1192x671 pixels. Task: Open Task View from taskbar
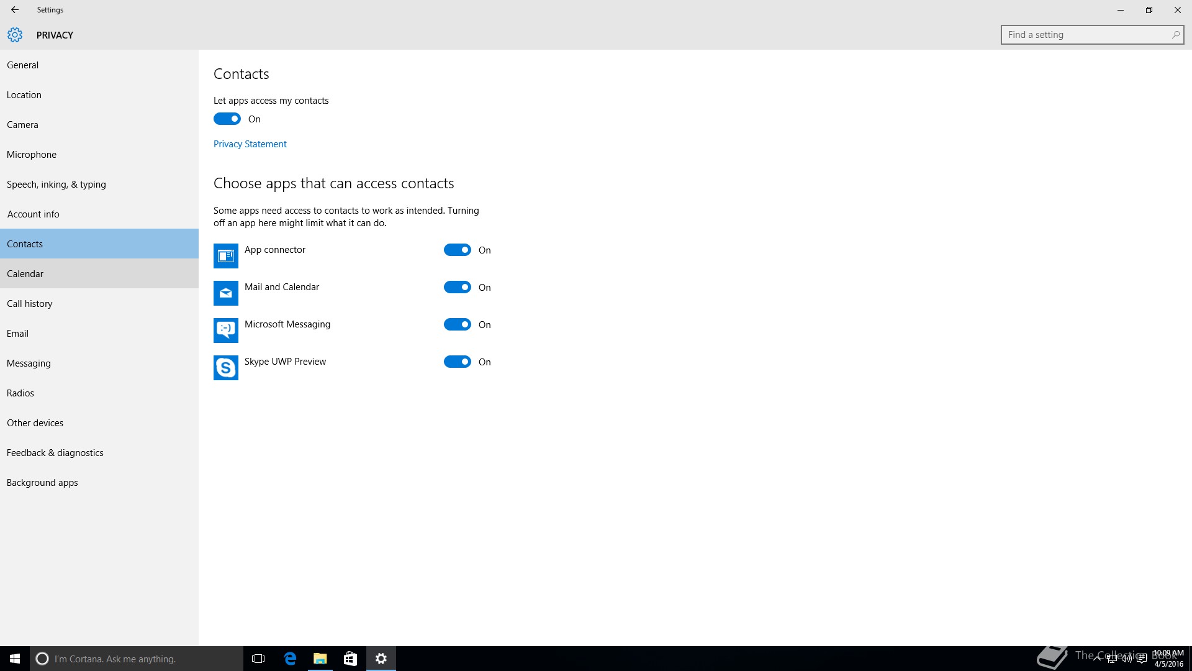[258, 659]
